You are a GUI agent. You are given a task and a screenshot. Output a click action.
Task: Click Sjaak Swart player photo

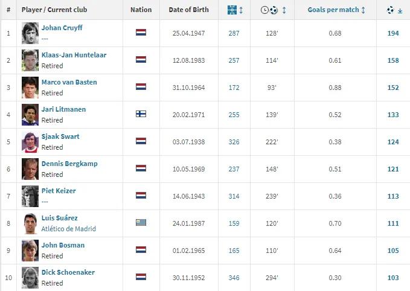tap(30, 141)
